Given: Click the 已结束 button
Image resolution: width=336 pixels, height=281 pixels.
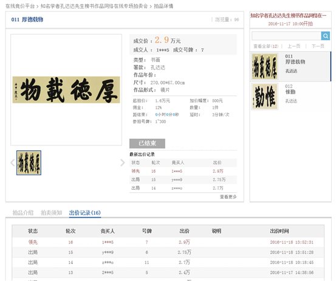Looking at the screenshot, I should click(147, 144).
